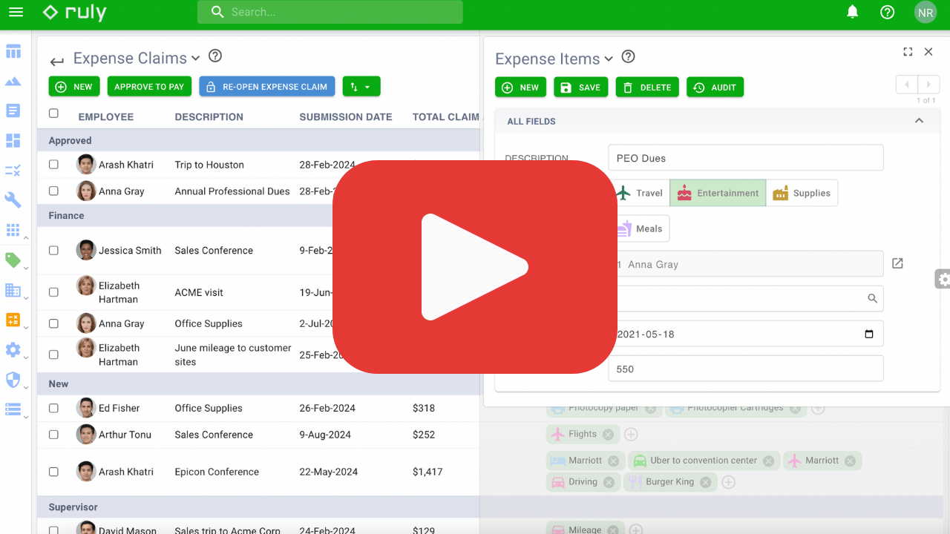The width and height of the screenshot is (950, 534).
Task: Click NEW in Expense Items
Action: coord(520,88)
